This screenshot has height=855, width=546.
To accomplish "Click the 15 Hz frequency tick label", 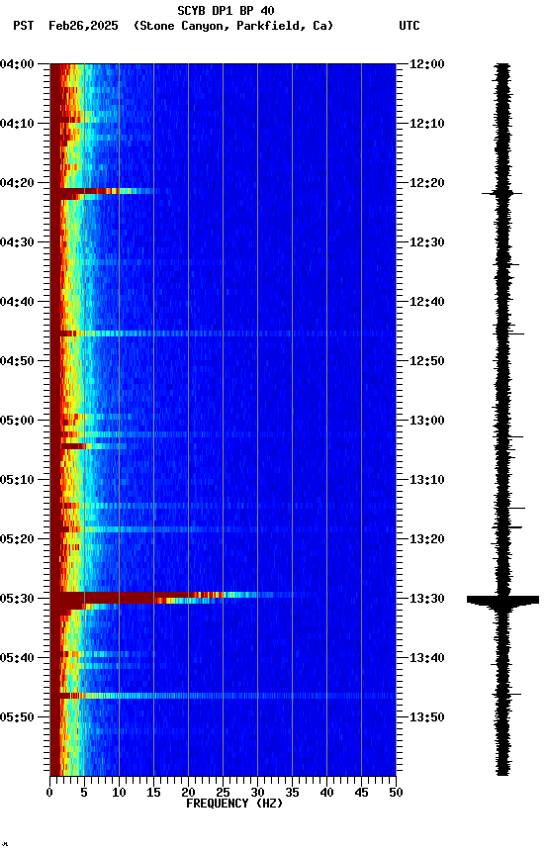I will (x=153, y=794).
